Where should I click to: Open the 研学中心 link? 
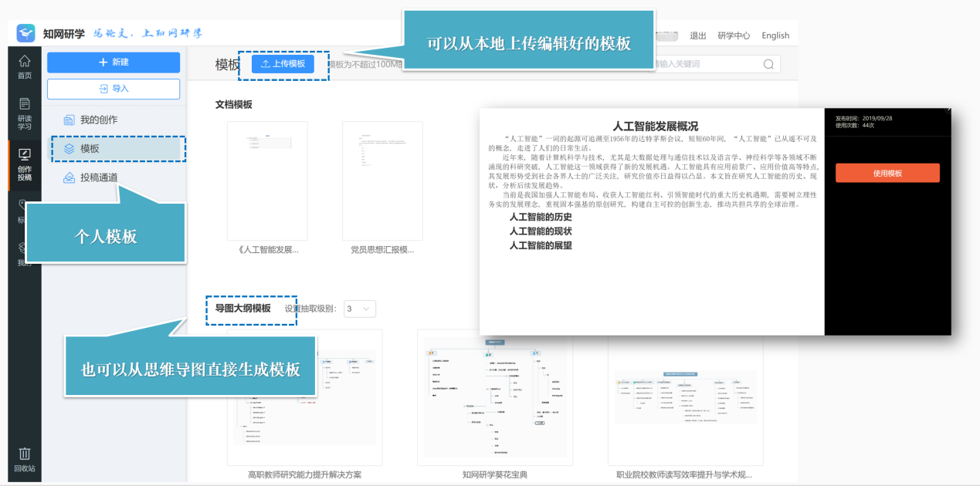click(734, 35)
